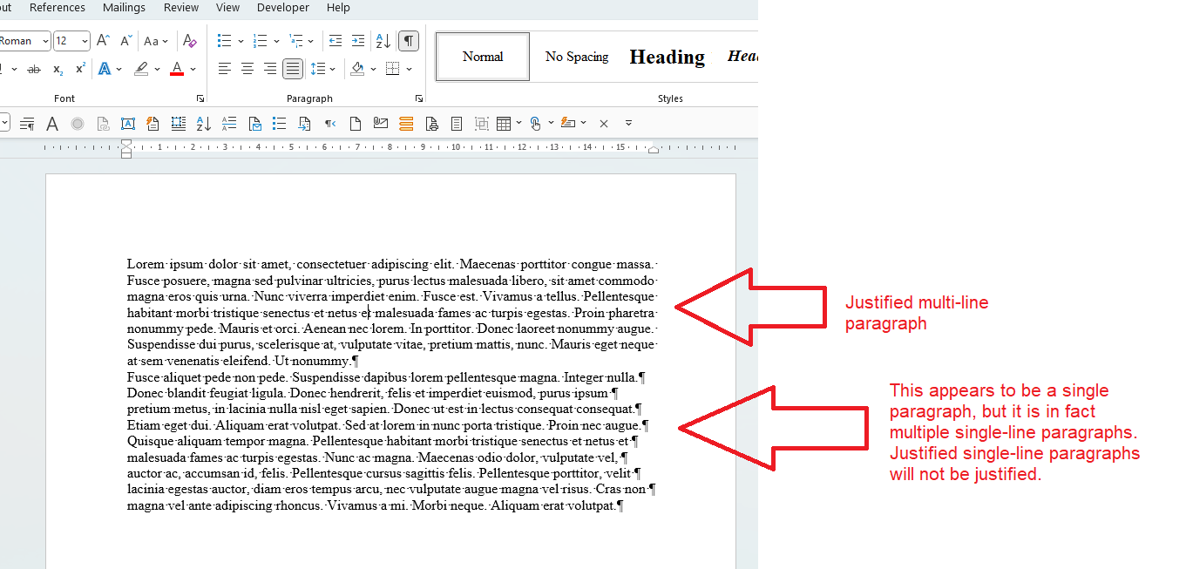
Task: Open the Font dialog launcher
Action: click(200, 98)
